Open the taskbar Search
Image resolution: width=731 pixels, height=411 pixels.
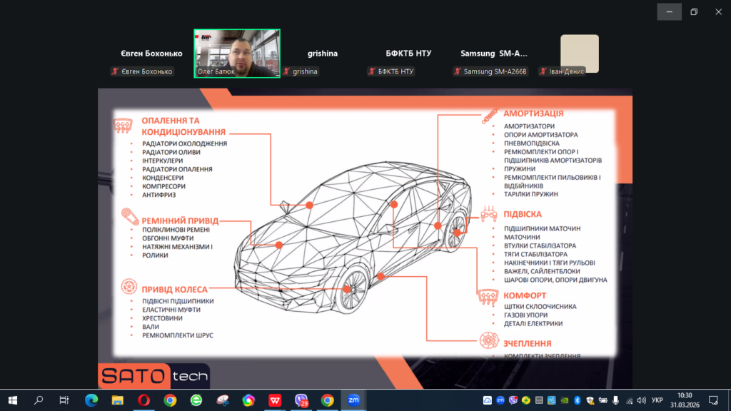pyautogui.click(x=39, y=400)
